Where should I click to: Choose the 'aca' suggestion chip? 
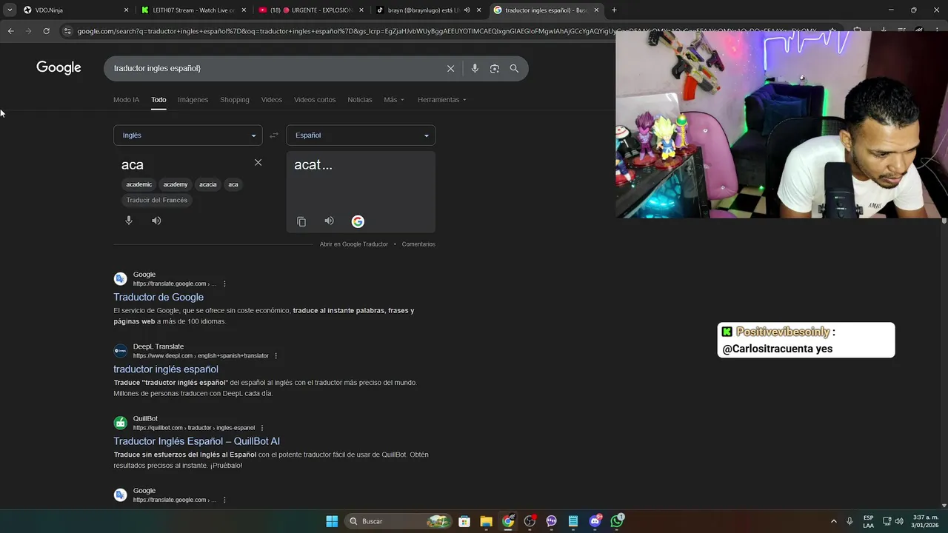pyautogui.click(x=233, y=184)
